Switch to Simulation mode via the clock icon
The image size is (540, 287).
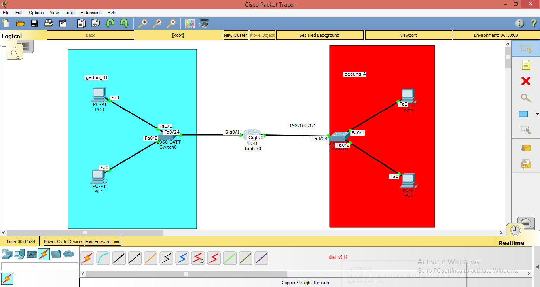coord(515,229)
